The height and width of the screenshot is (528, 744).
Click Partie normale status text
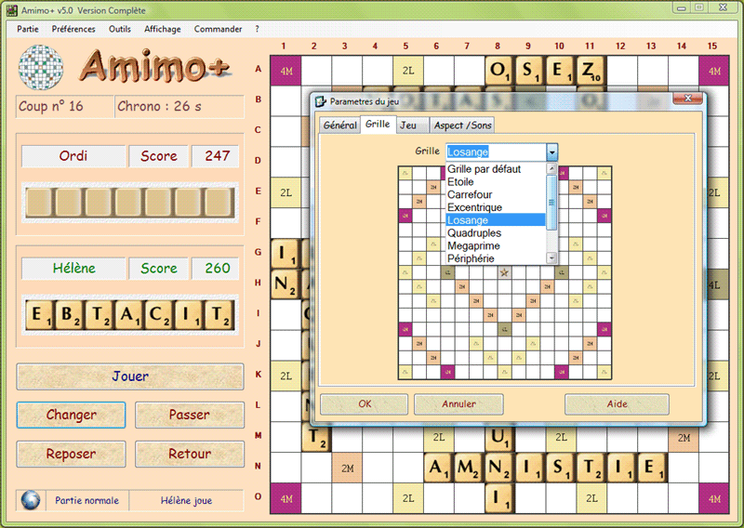pyautogui.click(x=86, y=500)
